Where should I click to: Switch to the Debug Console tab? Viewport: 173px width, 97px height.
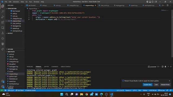pyautogui.click(x=66, y=67)
